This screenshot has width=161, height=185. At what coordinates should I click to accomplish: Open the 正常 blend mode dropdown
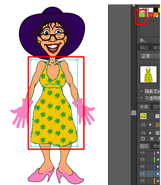point(150,56)
